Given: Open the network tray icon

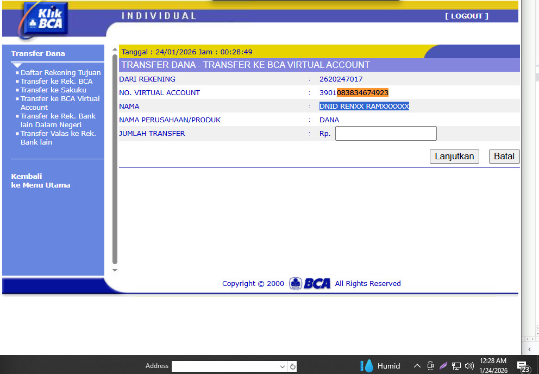Looking at the screenshot, I should (456, 366).
